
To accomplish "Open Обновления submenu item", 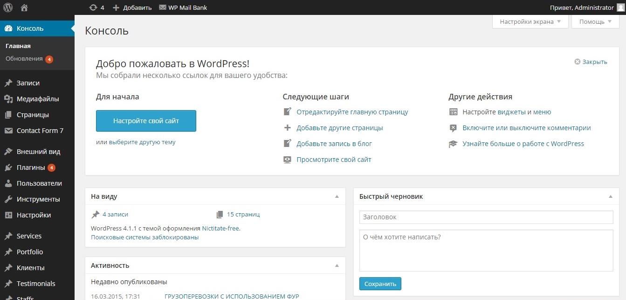I will [x=24, y=59].
